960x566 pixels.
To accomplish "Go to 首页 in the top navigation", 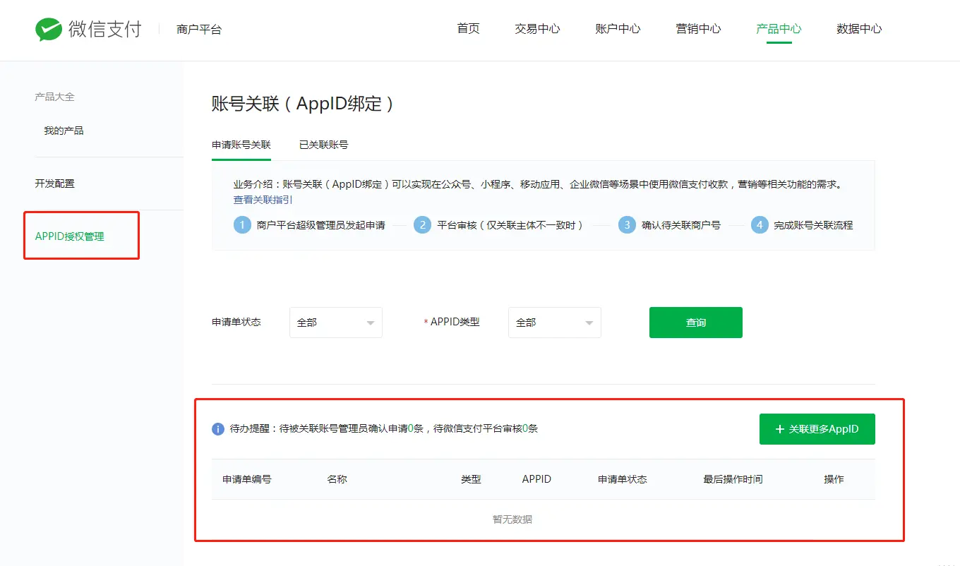I will (468, 29).
